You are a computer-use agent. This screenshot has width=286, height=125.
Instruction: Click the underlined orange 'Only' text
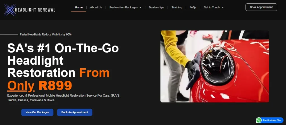coord(21,85)
